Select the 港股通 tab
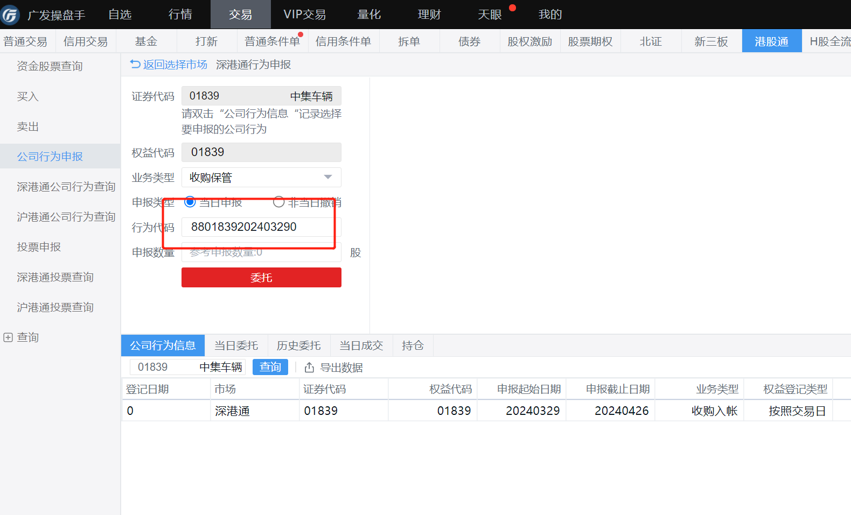Screen dimensions: 851x515 tap(772, 41)
